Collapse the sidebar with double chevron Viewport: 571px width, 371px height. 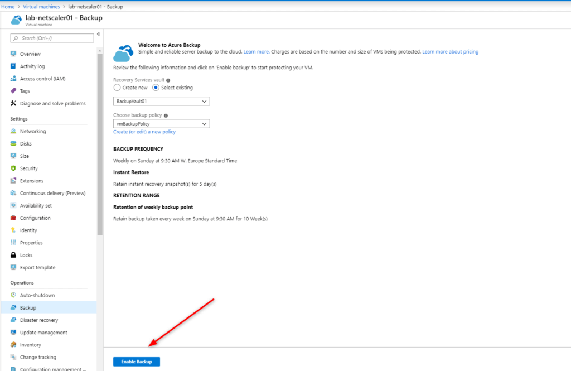(99, 34)
